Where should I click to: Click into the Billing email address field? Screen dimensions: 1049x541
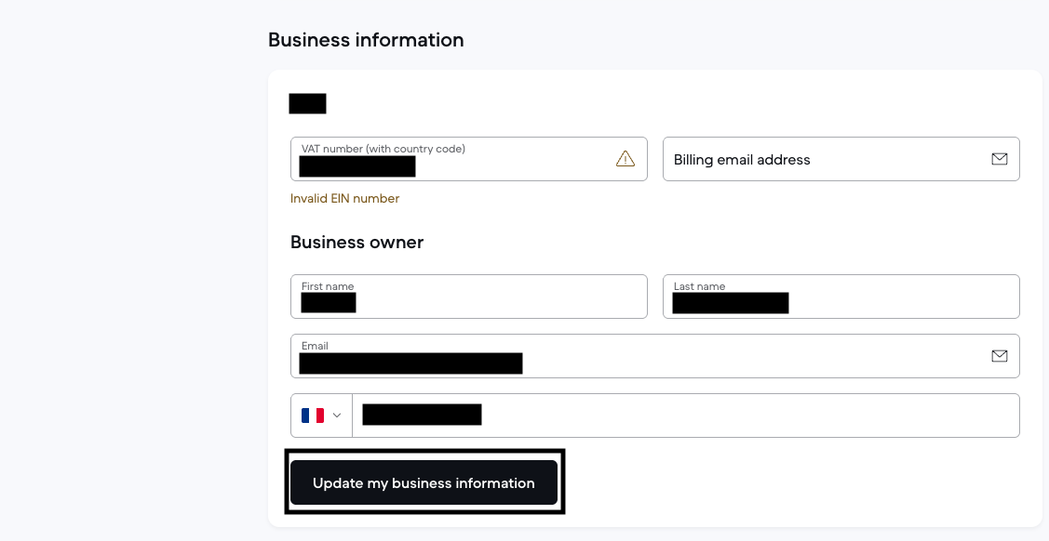click(828, 160)
